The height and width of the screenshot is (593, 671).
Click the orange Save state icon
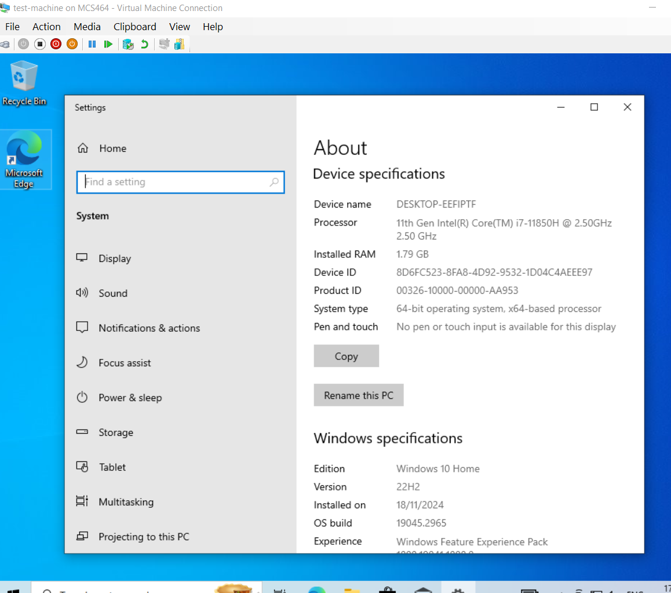click(72, 44)
